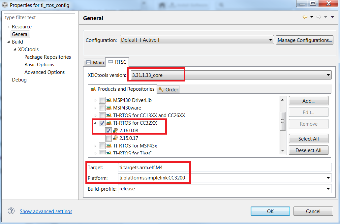Select Advanced Options in the tree
The width and height of the screenshot is (340, 224).
[45, 72]
